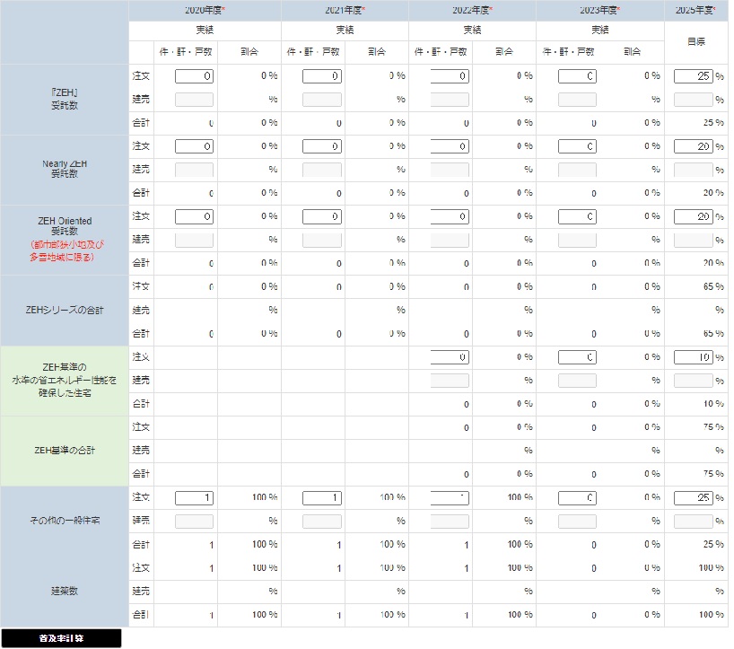This screenshot has height=649, width=734.
Task: Edit ZEH Oriented 注文 count for 2023年度
Action: 577,216
